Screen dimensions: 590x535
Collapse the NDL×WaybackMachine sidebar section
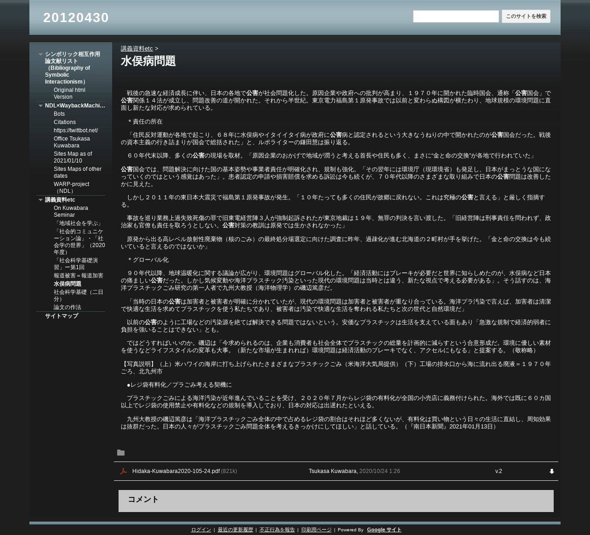40,106
